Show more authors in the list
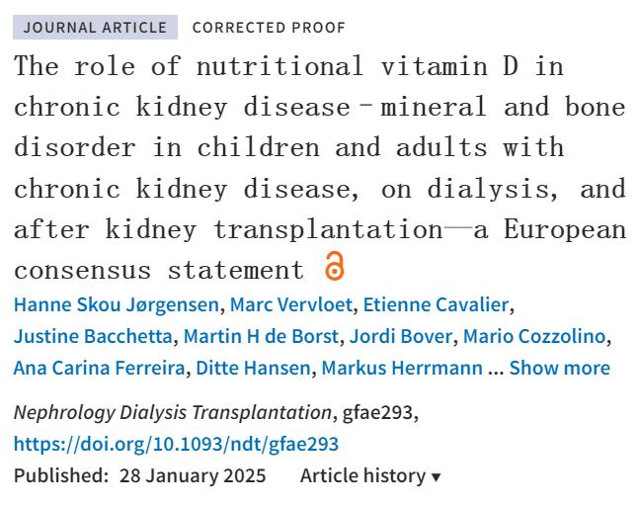 (x=560, y=368)
